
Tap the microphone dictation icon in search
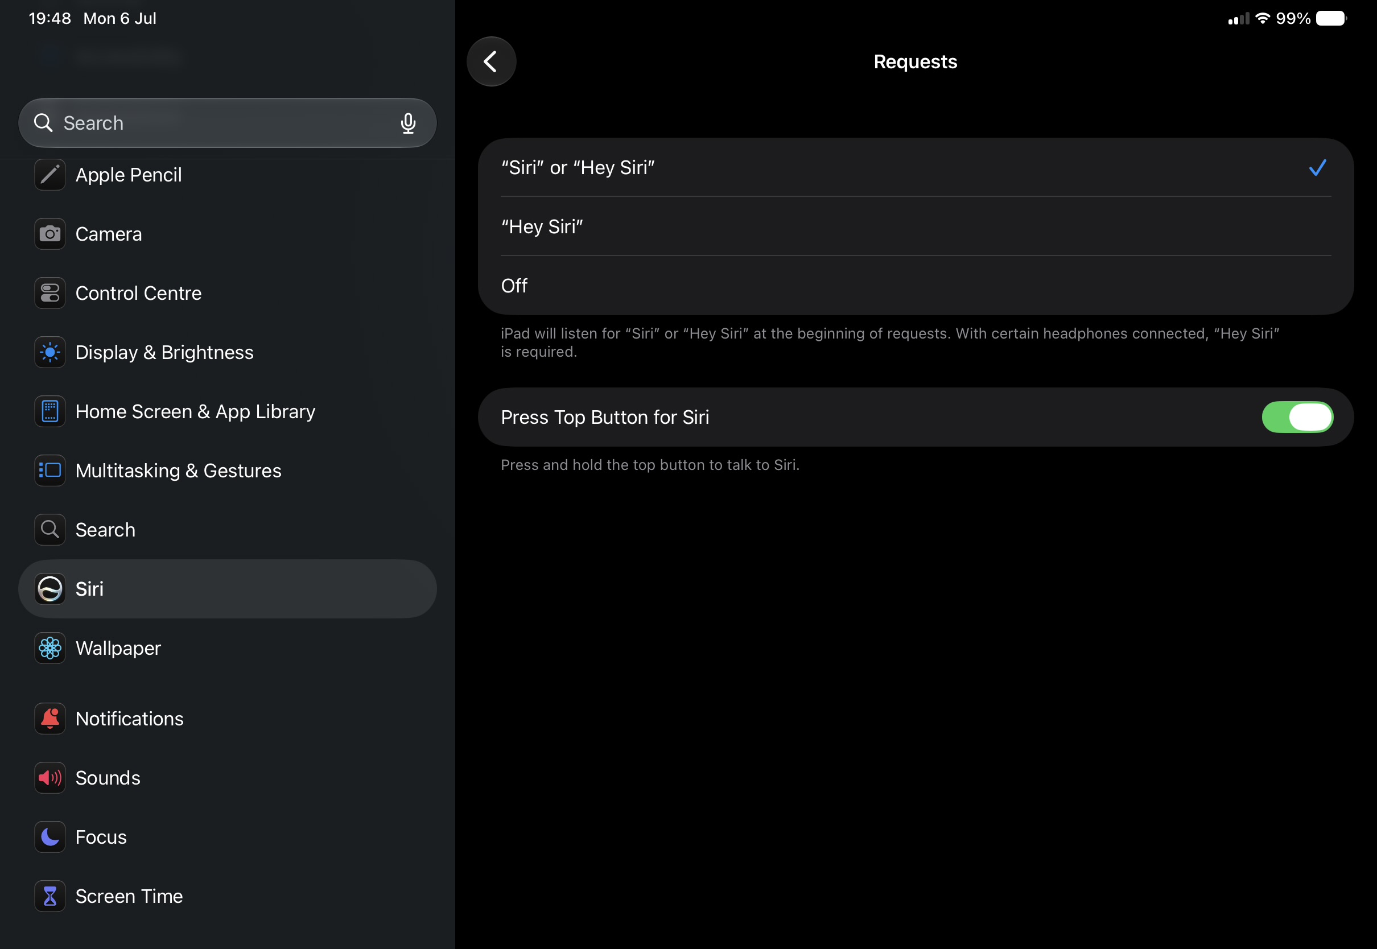pos(408,123)
